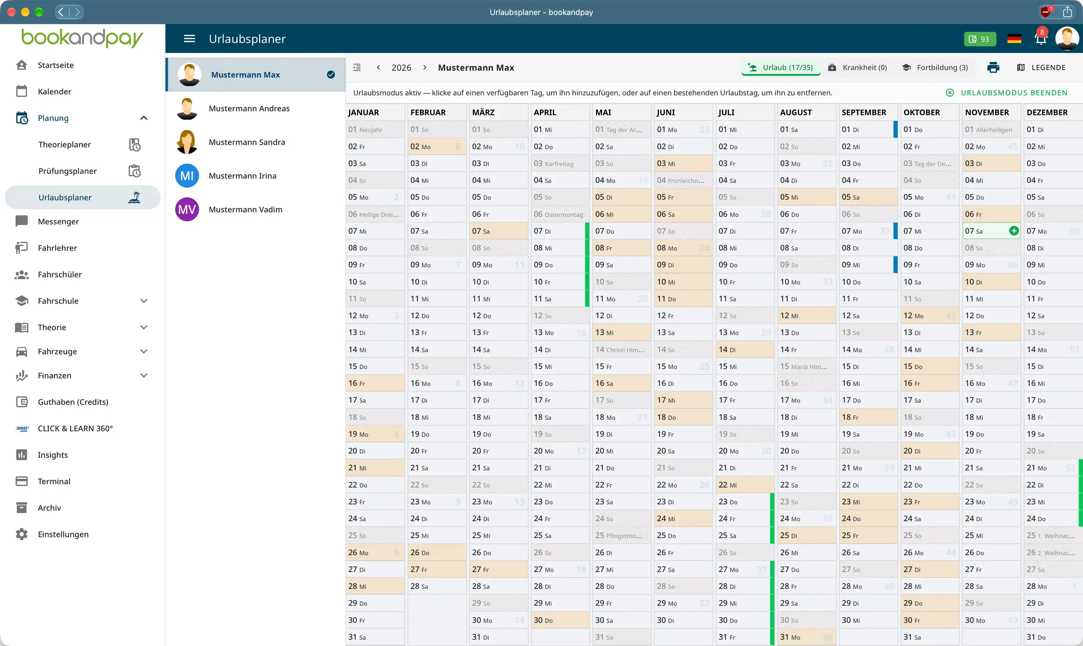Switch to Krankheit (0) tab

[x=857, y=68]
